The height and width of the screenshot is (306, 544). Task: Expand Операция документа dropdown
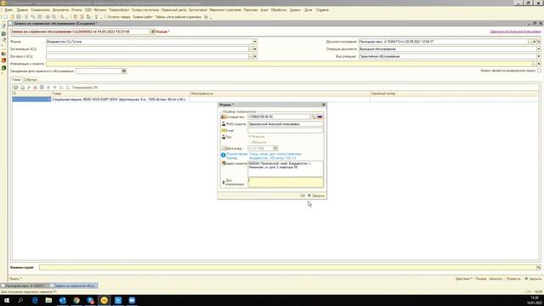point(539,49)
